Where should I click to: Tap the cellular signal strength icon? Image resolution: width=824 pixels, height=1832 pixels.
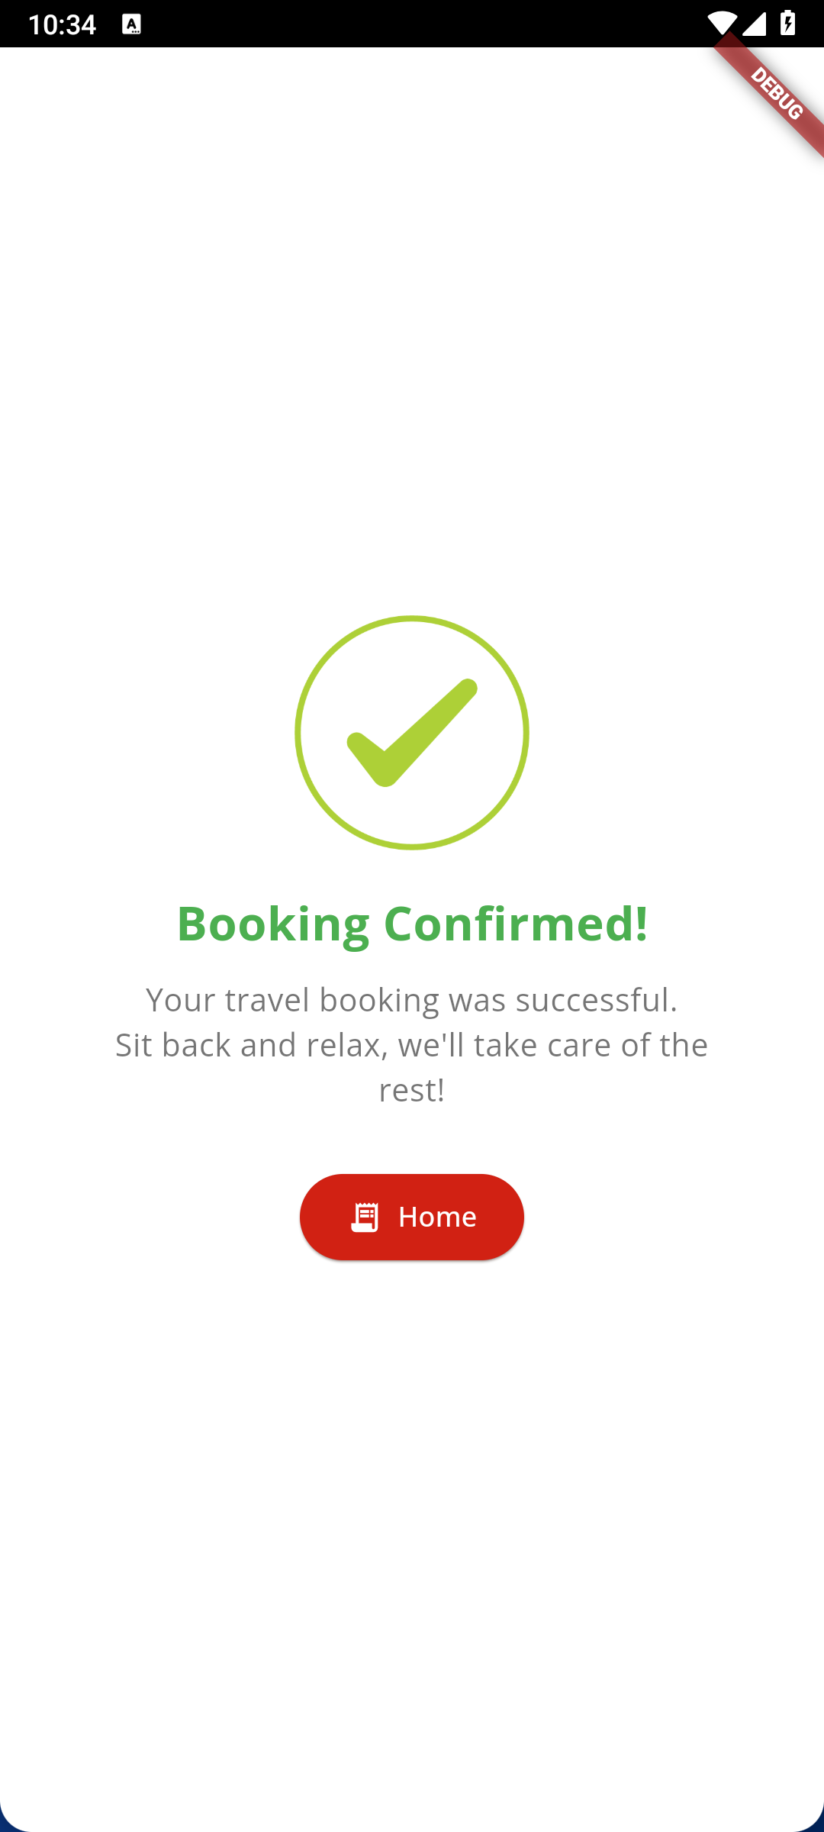pyautogui.click(x=754, y=23)
